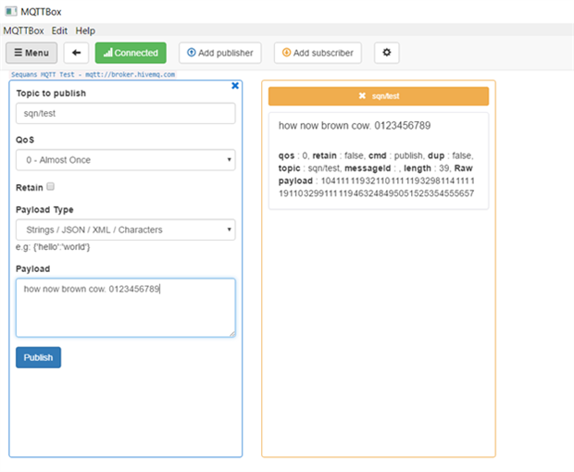Screen dimensions: 574x472
Task: Click Add publisher button
Action: click(220, 53)
